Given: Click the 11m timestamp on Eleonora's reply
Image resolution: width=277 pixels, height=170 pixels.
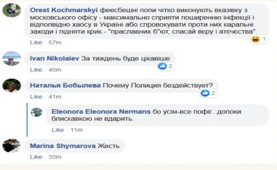Looking at the screenshot, I should pyautogui.click(x=77, y=130).
